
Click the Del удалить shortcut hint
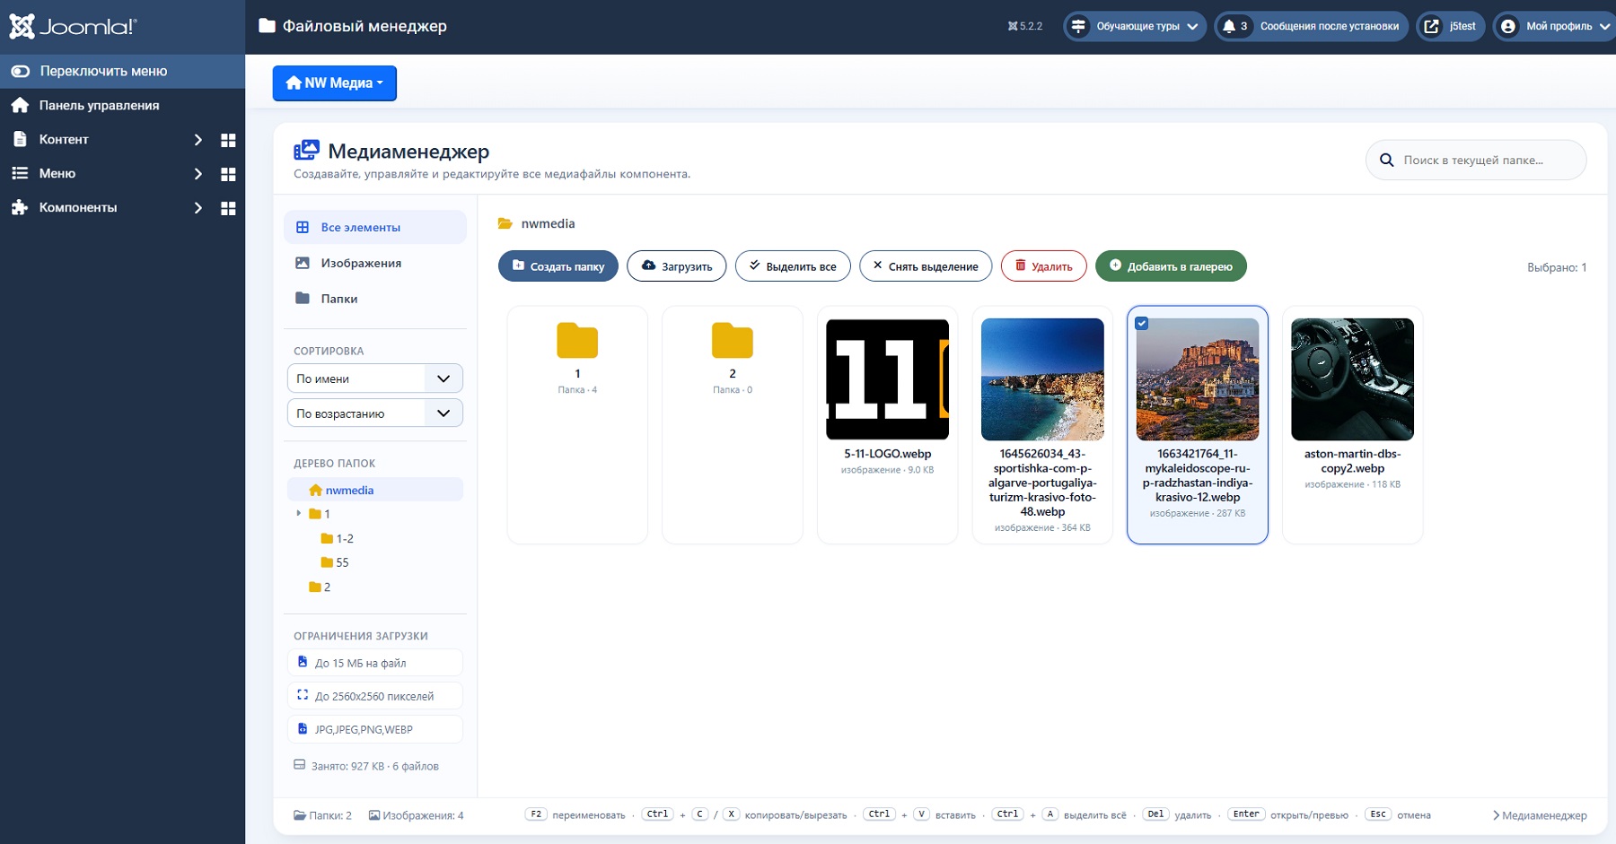point(1177,814)
